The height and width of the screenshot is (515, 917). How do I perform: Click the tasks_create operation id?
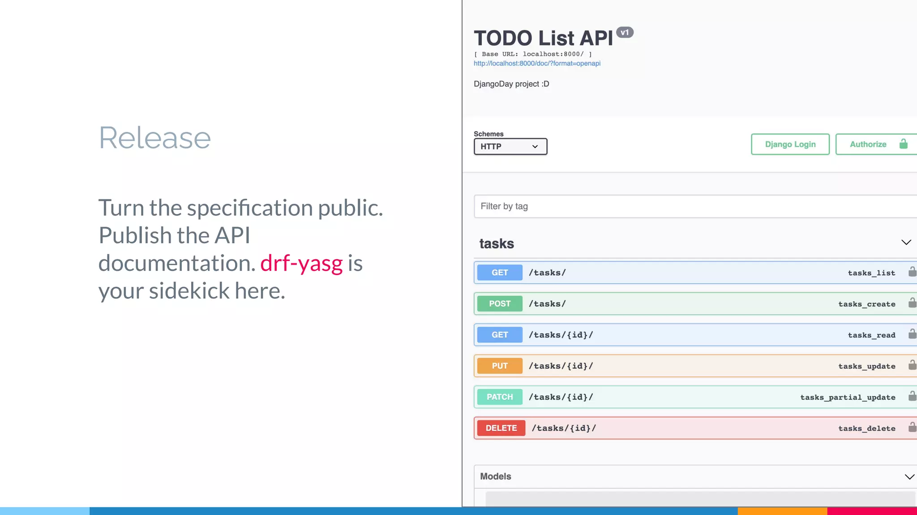coord(867,304)
